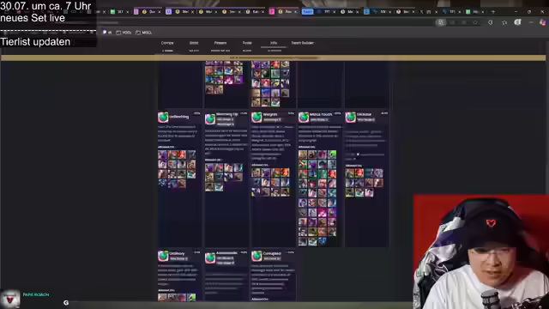The image size is (549, 309).
Task: Click the streamer logo avatar at bottom left
Action: (x=9, y=300)
